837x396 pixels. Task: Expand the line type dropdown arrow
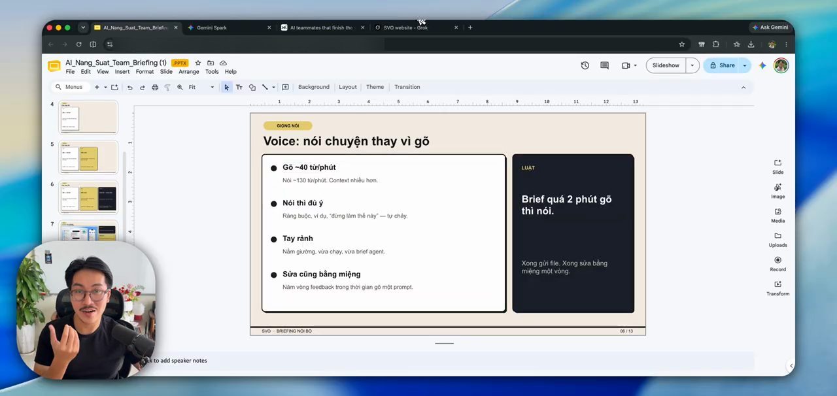(x=273, y=87)
